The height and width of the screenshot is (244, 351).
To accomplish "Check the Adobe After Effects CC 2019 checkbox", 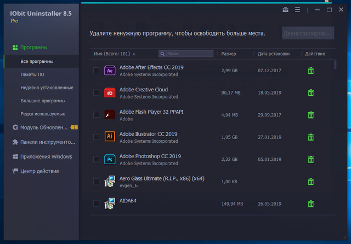I will pyautogui.click(x=97, y=71).
